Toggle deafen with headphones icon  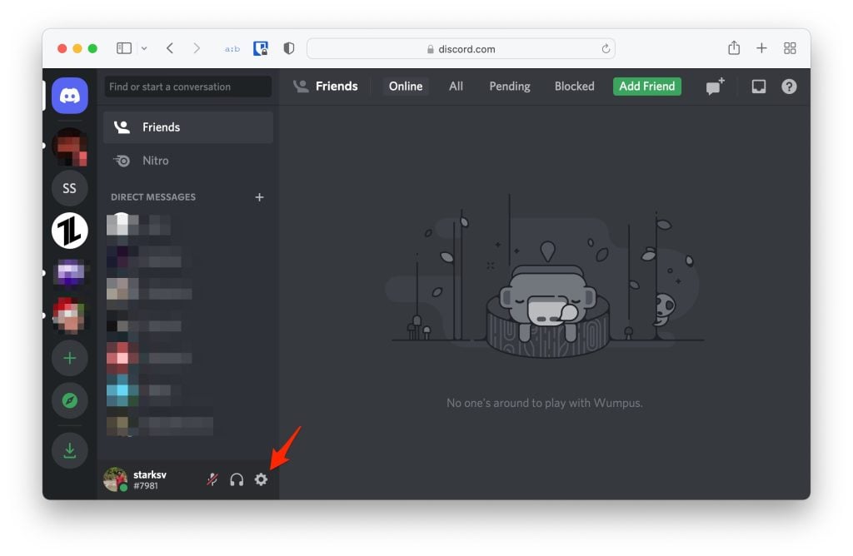pos(237,479)
